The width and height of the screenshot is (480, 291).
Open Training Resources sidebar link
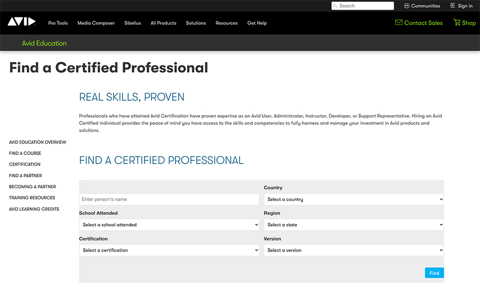(32, 198)
